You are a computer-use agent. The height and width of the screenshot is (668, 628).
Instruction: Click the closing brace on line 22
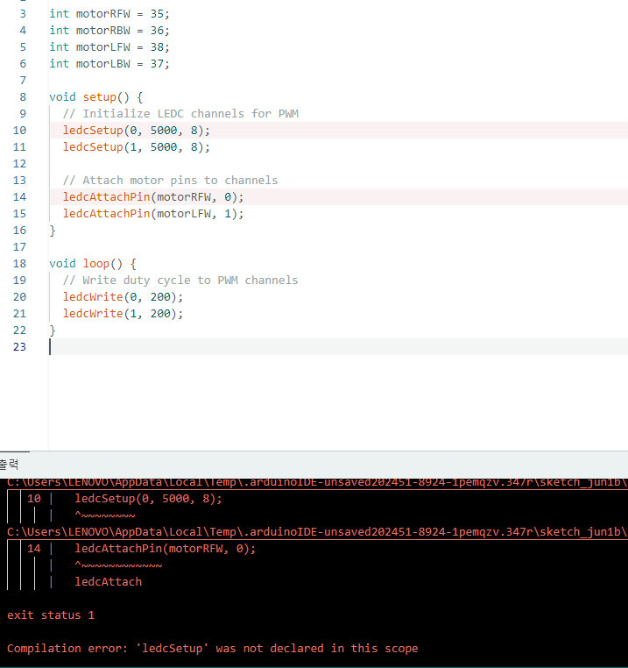pos(53,330)
